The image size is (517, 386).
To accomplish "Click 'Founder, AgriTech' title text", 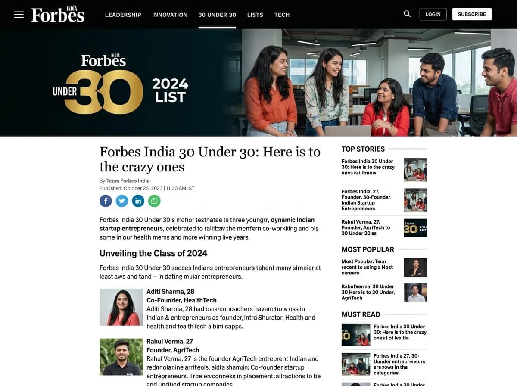I will [x=173, y=350].
